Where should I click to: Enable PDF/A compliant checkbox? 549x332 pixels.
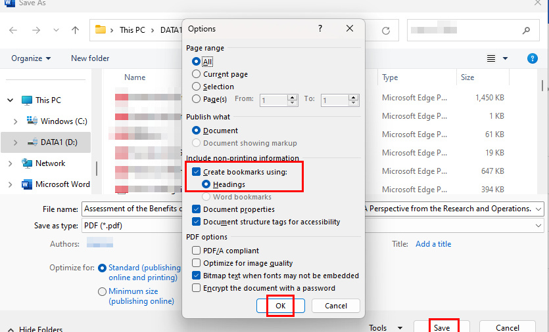[x=196, y=250]
